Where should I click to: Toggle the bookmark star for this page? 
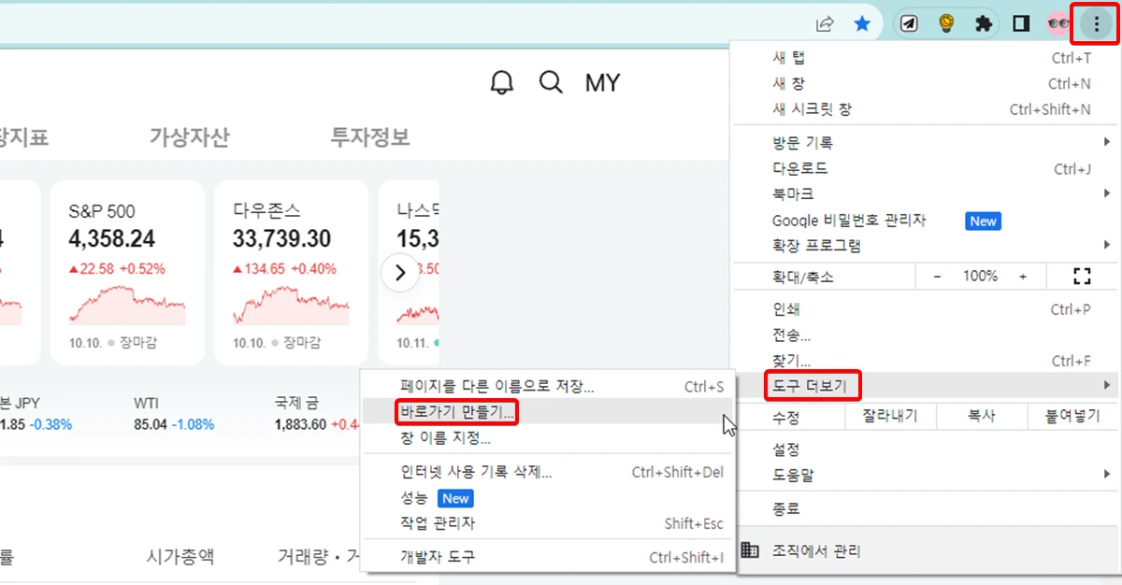[x=862, y=23]
